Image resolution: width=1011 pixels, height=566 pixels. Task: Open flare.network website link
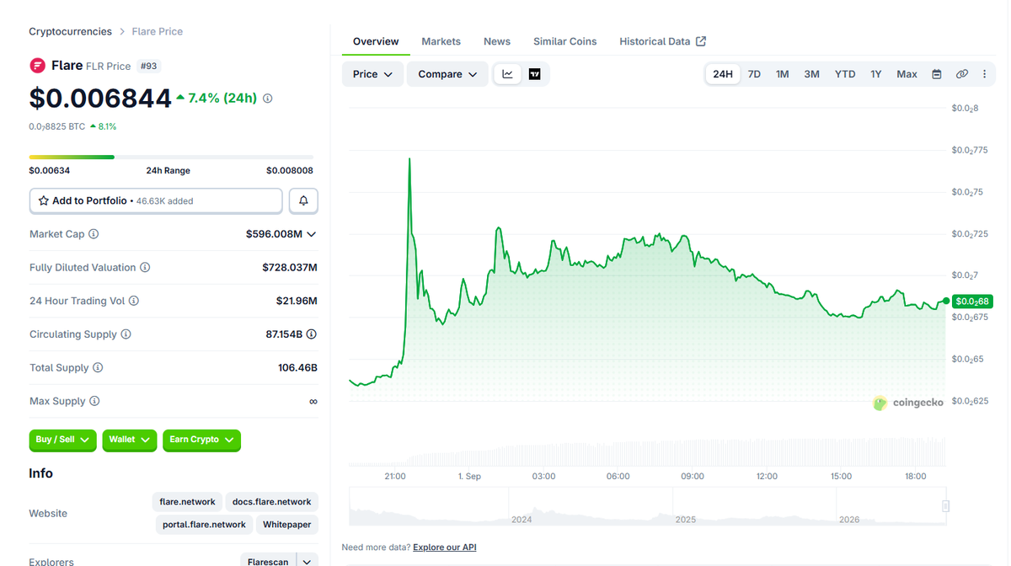tap(187, 502)
